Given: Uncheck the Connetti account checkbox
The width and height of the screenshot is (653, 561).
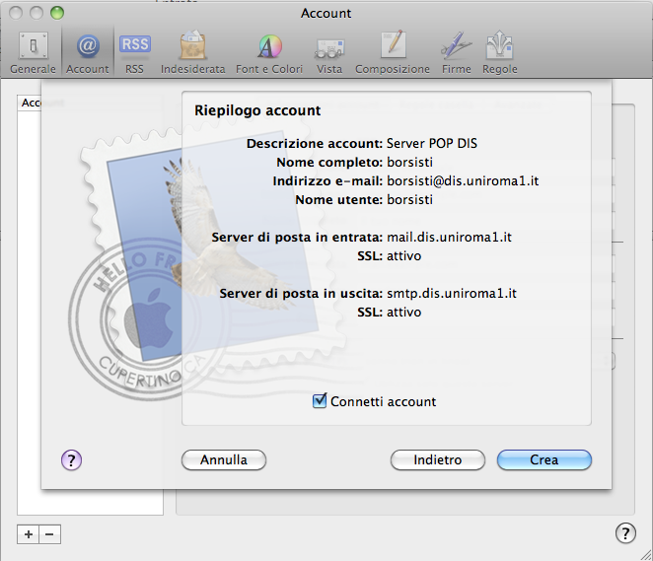Looking at the screenshot, I should 319,401.
